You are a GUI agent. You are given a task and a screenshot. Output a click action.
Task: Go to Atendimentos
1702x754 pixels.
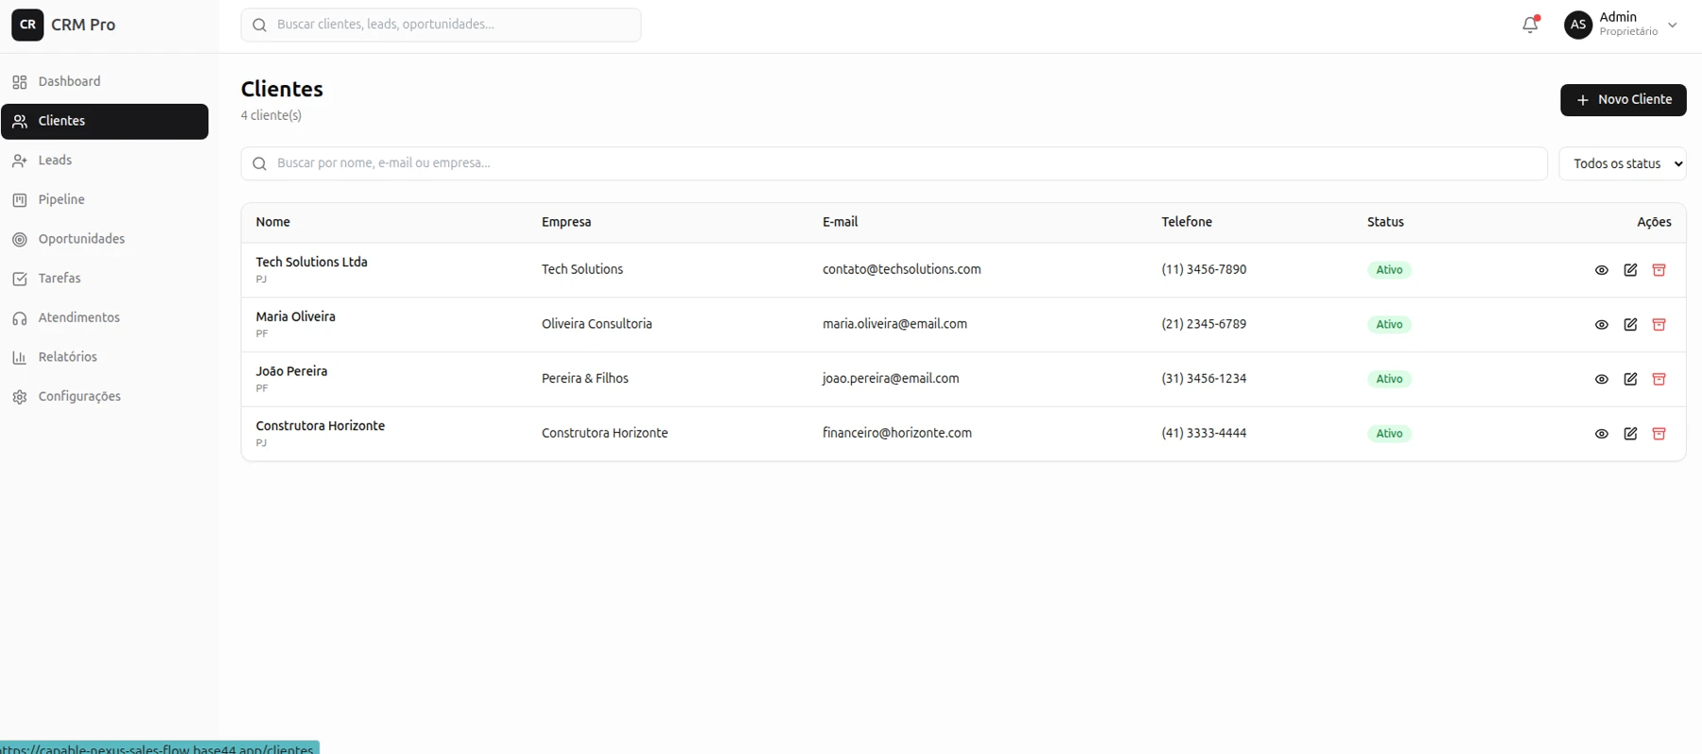pos(104,317)
